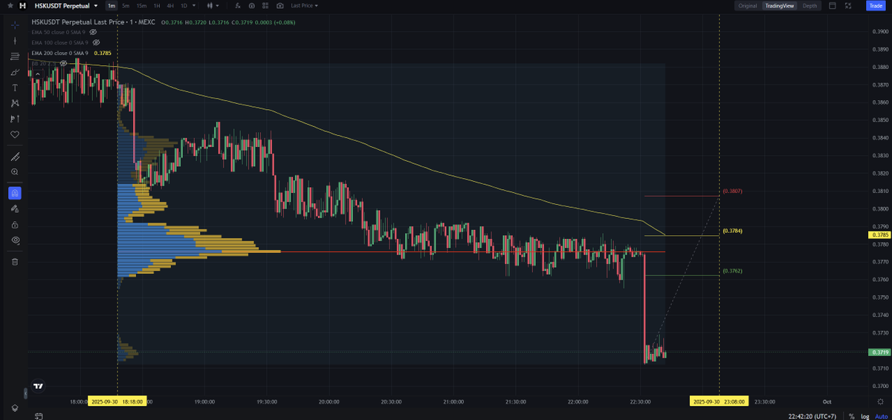Switch to the 5m timeframe
Screen dimensions: 892x420
point(126,5)
